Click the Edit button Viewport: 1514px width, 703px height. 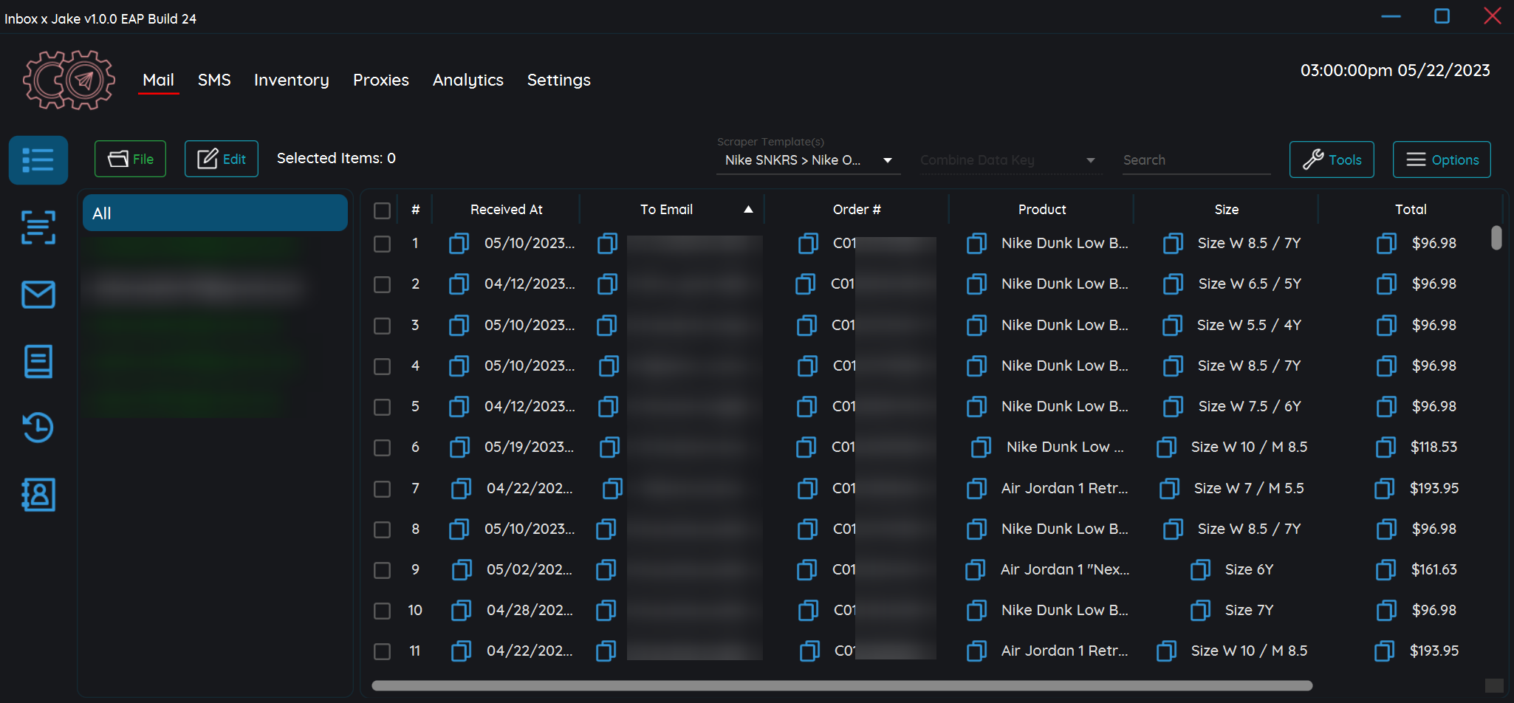coord(222,159)
